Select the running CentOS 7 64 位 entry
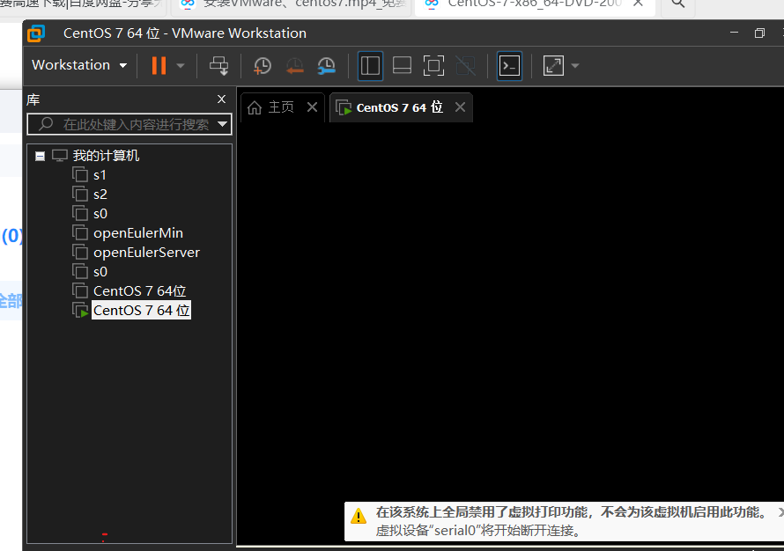Screen dimensions: 784x551 141,310
